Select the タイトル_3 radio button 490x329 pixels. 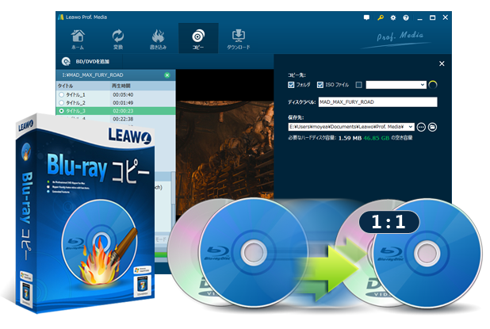(62, 111)
